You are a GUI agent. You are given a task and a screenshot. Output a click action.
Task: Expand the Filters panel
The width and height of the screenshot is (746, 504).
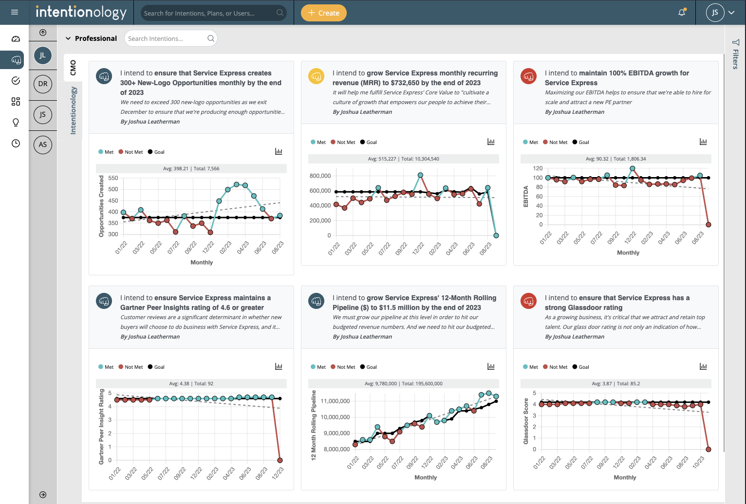click(735, 54)
